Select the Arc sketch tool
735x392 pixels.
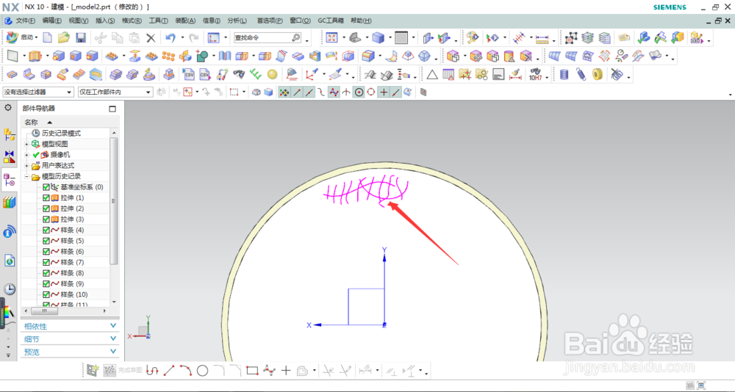(186, 371)
